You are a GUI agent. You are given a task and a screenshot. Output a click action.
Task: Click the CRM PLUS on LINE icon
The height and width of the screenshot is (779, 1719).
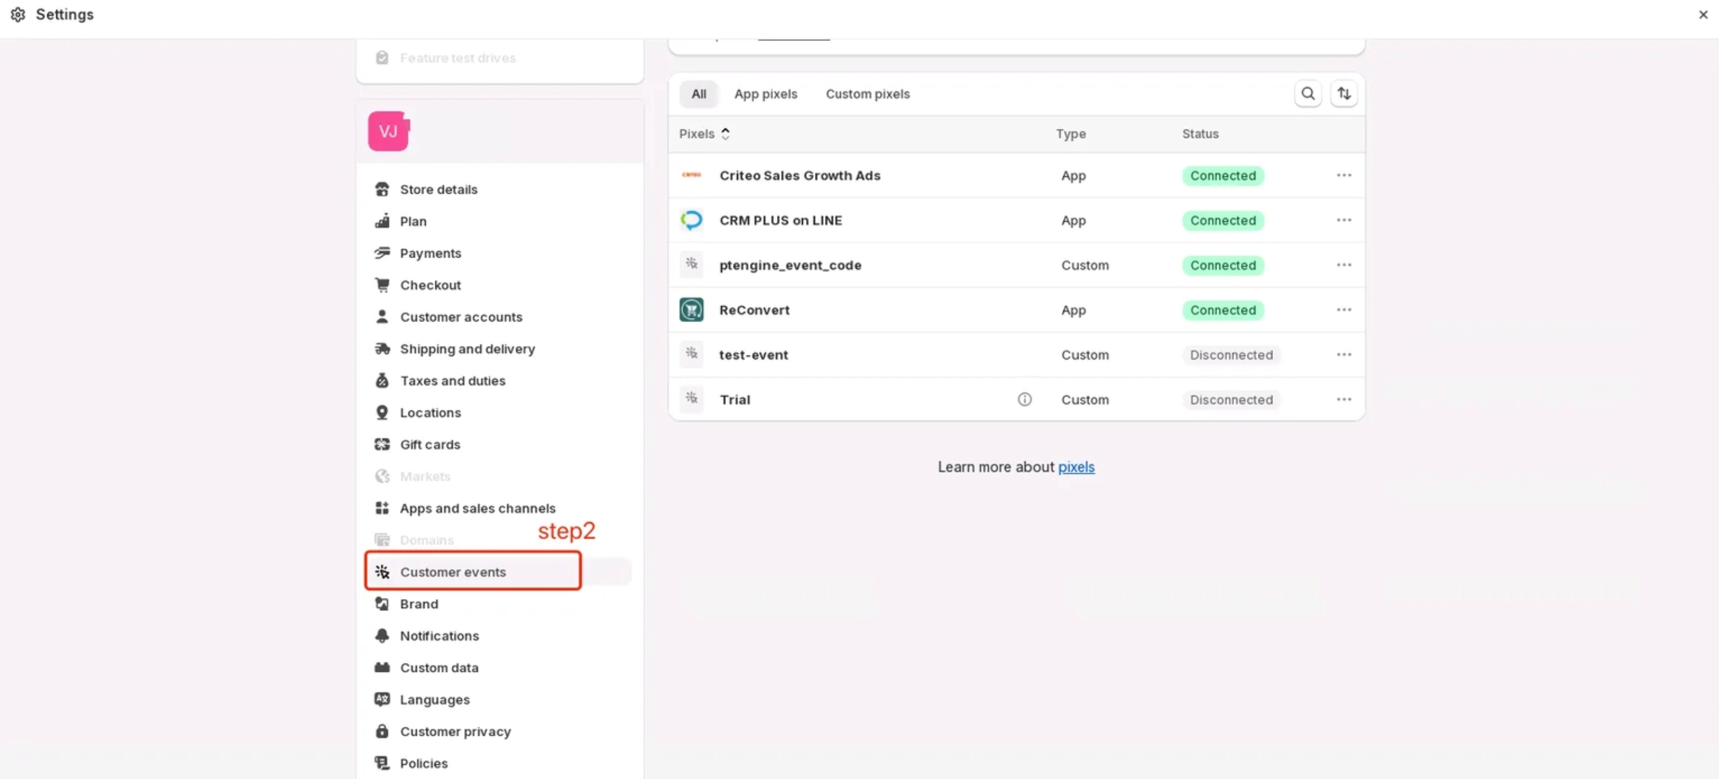tap(691, 220)
